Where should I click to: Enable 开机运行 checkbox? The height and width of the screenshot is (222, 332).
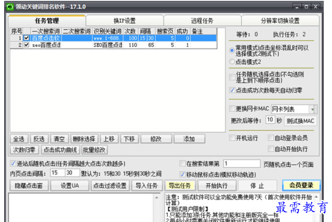point(232,138)
